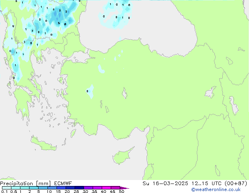Click the over-50 arrow tip of legend
This screenshot has width=249, height=193.
click(x=124, y=188)
